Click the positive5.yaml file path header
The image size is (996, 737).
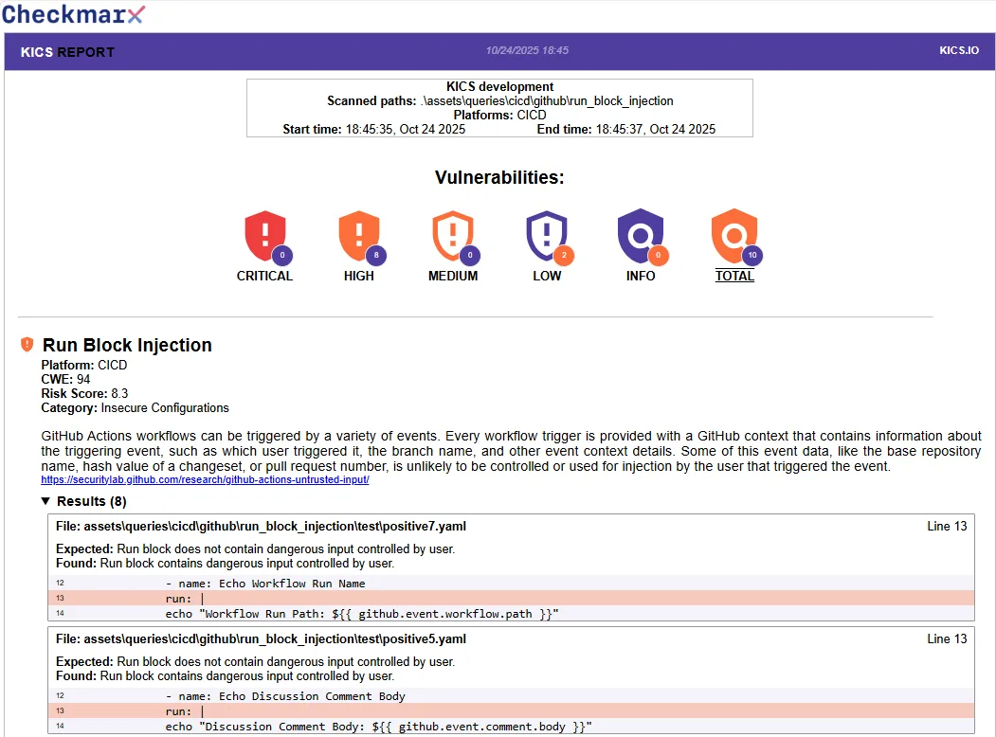tap(261, 638)
